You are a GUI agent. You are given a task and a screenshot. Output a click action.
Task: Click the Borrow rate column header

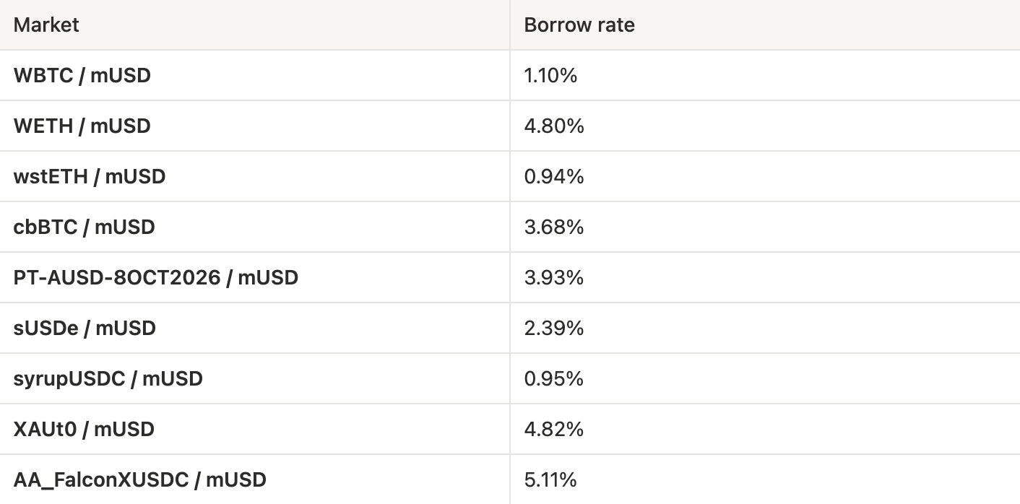(765, 25)
